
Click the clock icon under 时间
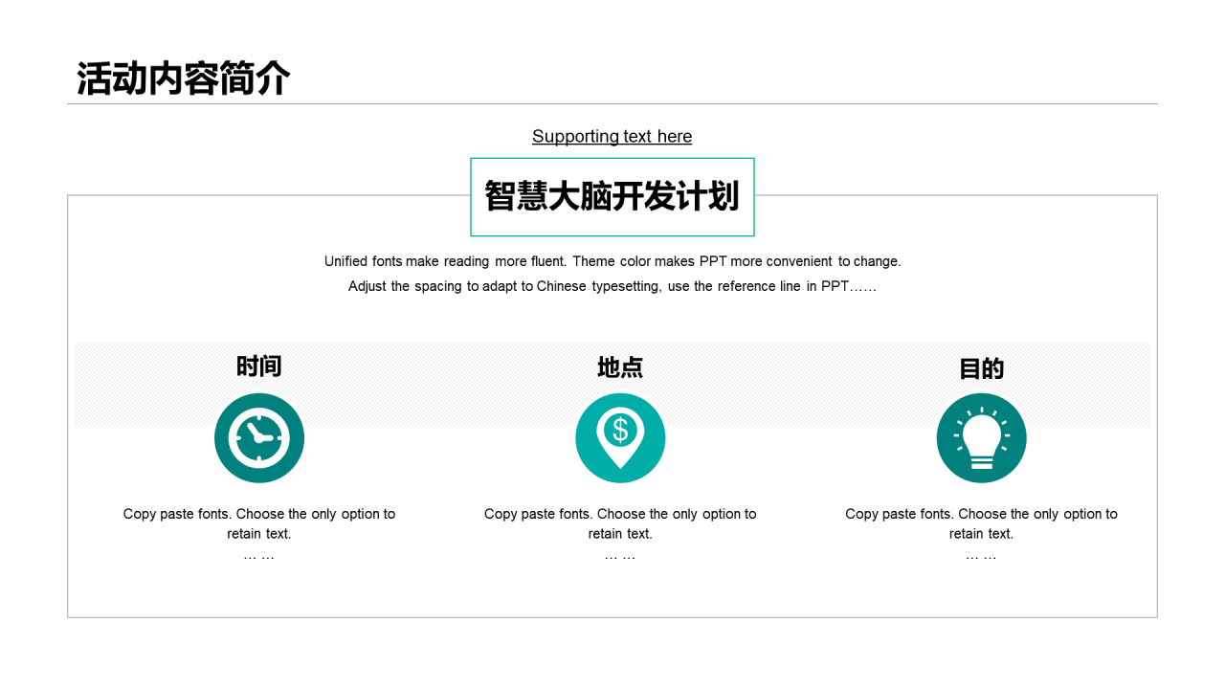coord(259,438)
